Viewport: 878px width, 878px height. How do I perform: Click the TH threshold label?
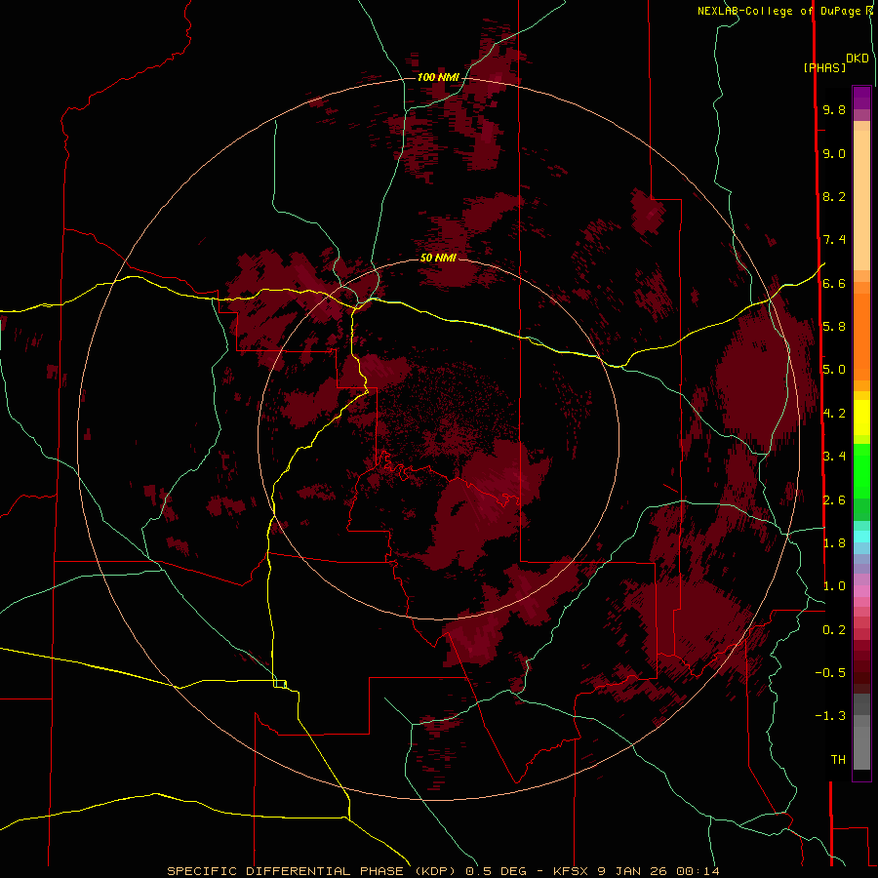[x=838, y=760]
